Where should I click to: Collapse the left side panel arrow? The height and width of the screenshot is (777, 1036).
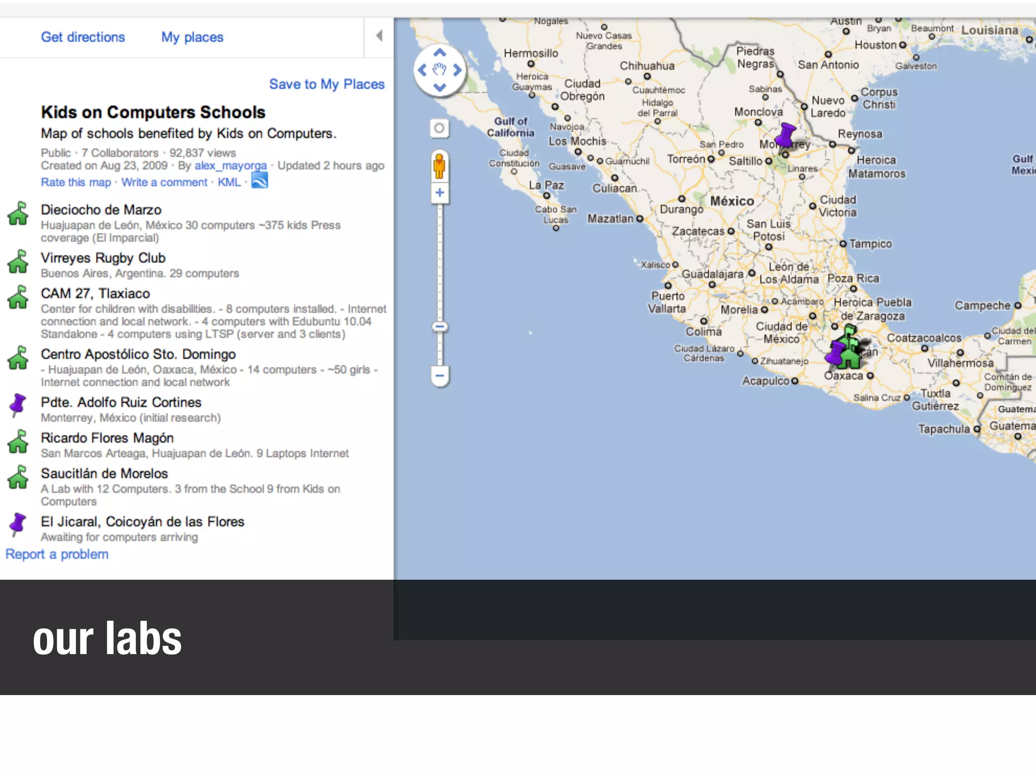pos(379,36)
